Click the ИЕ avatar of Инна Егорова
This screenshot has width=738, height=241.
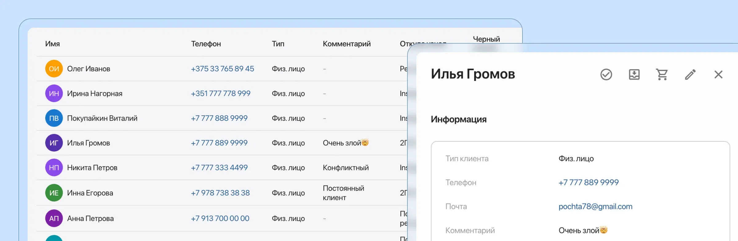[54, 193]
